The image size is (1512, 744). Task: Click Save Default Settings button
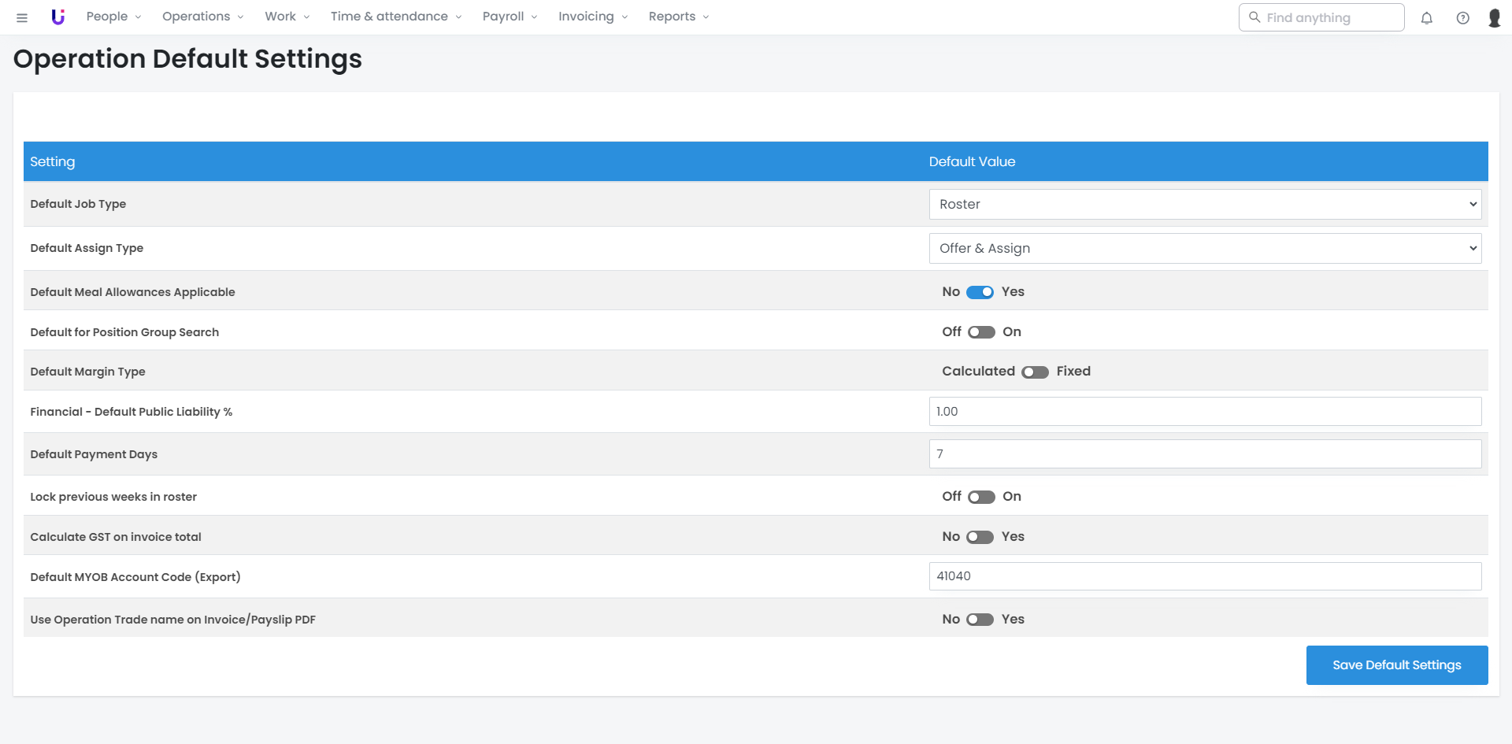click(1396, 665)
